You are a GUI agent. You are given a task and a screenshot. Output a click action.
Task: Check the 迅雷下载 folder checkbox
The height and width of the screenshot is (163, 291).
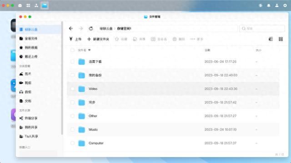coord(72,62)
